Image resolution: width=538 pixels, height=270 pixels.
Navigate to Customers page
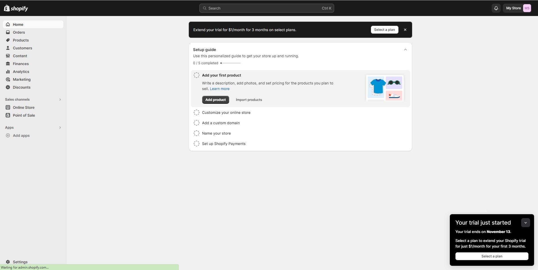[33, 48]
